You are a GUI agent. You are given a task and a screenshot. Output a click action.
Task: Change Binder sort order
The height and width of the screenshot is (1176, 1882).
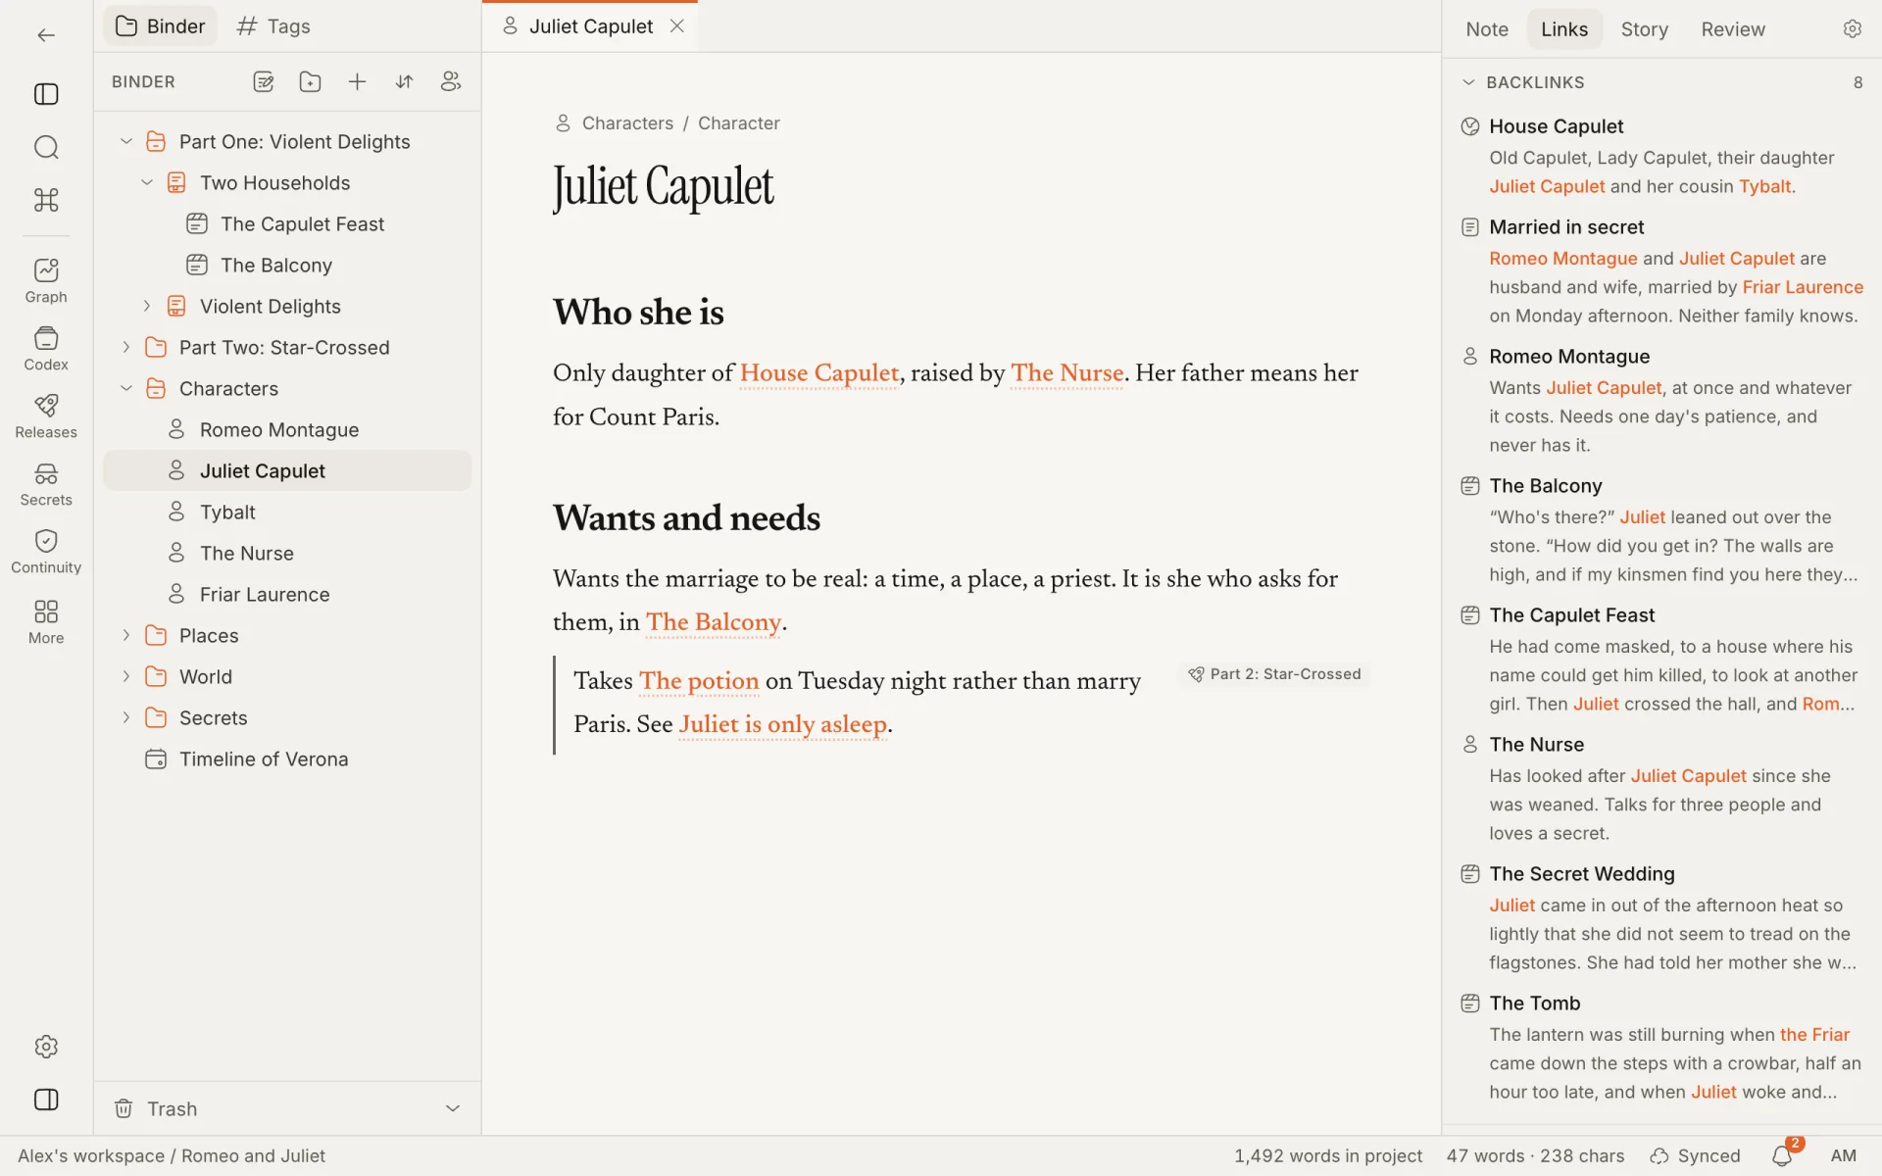(x=404, y=82)
